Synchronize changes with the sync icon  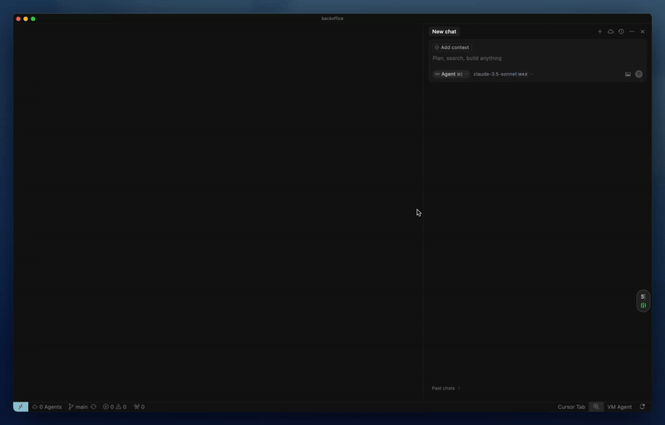[94, 407]
